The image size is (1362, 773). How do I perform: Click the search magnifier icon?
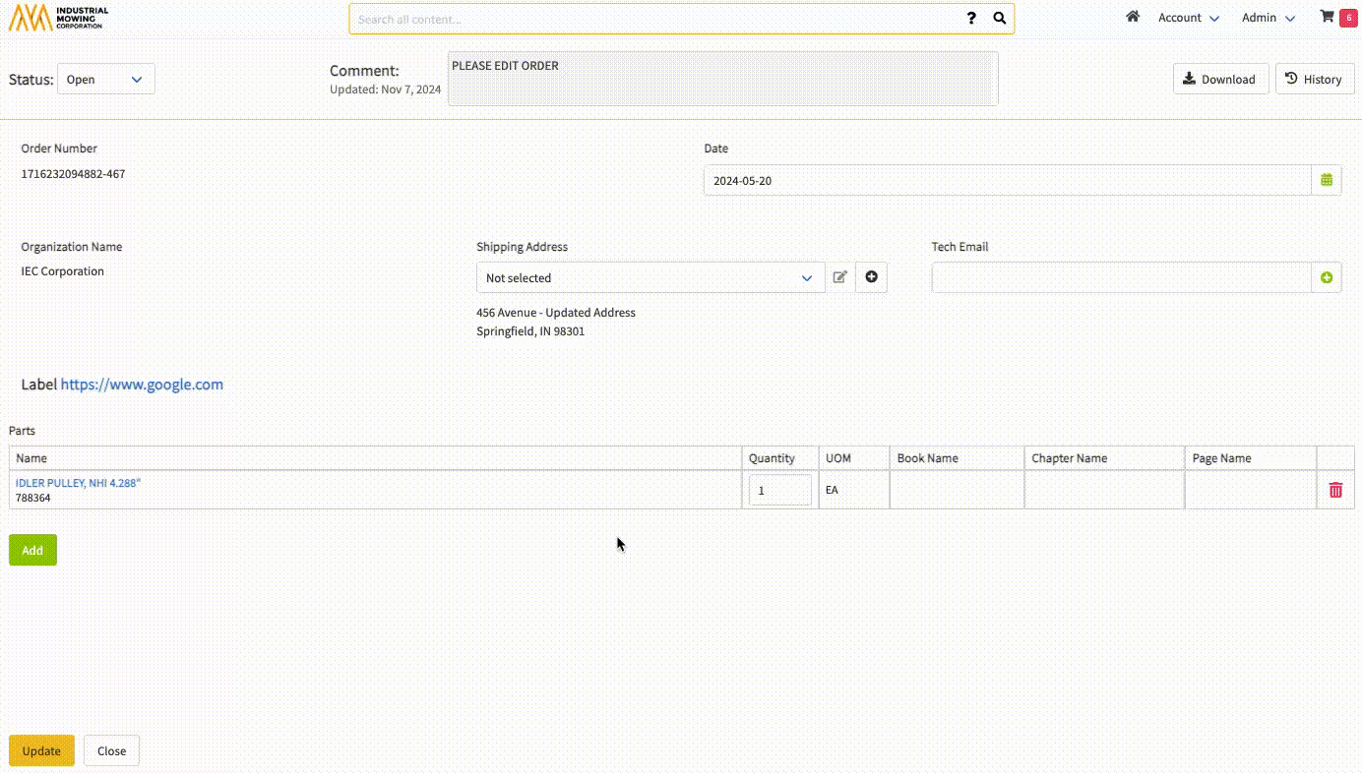[1000, 19]
